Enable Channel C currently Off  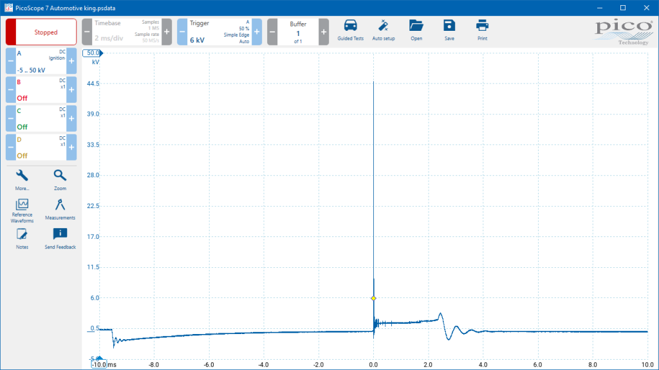(41, 118)
